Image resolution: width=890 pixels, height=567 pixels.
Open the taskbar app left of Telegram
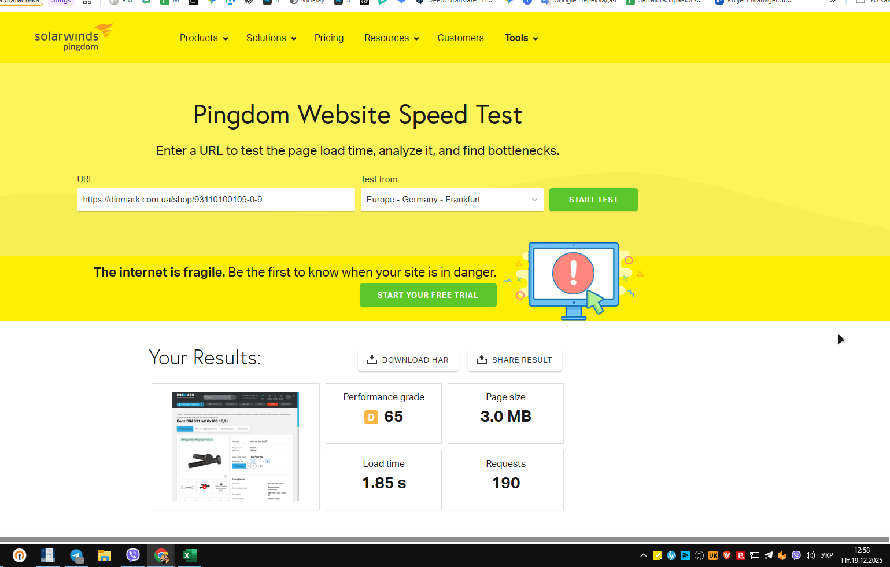click(47, 555)
